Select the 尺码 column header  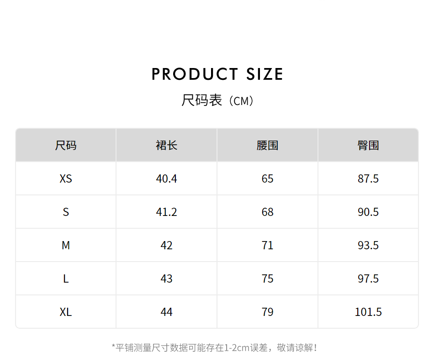coord(66,145)
